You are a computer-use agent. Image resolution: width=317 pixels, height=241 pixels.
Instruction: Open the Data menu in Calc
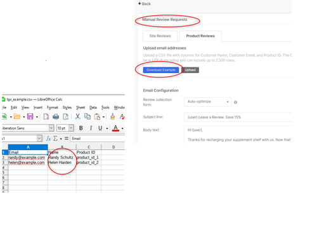pos(93,107)
